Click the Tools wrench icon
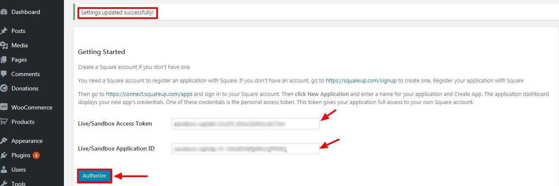 [4, 183]
